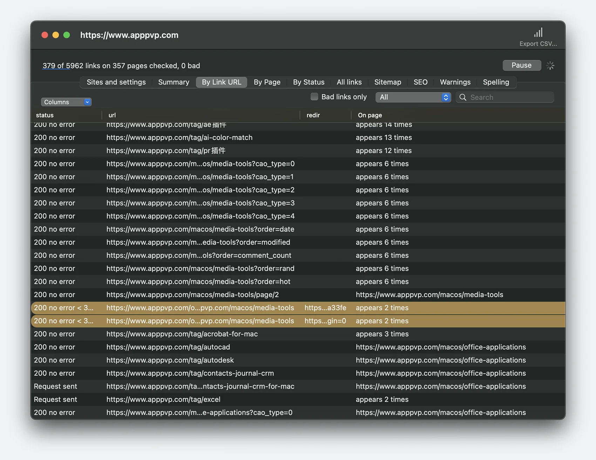Click 'appears 3 times' cell
Screen dimensions: 596x460
click(x=382, y=334)
